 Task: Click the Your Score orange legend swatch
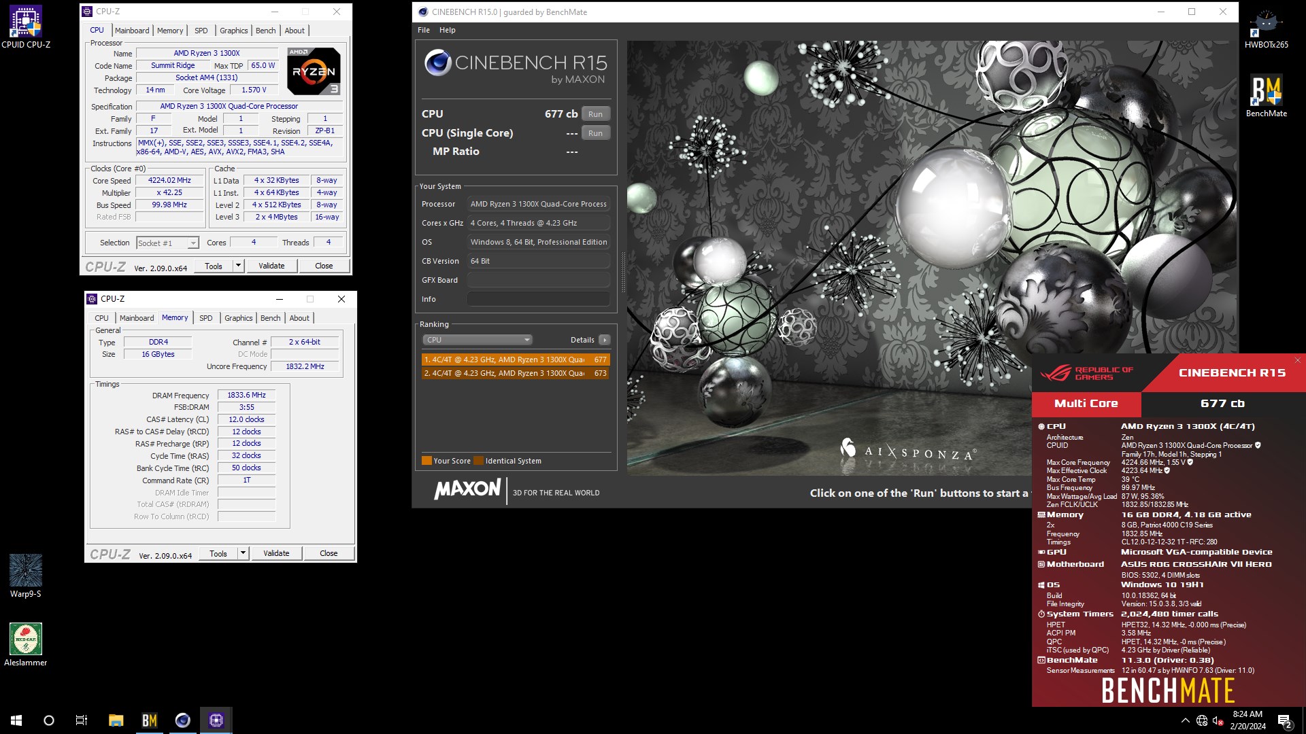coord(426,461)
